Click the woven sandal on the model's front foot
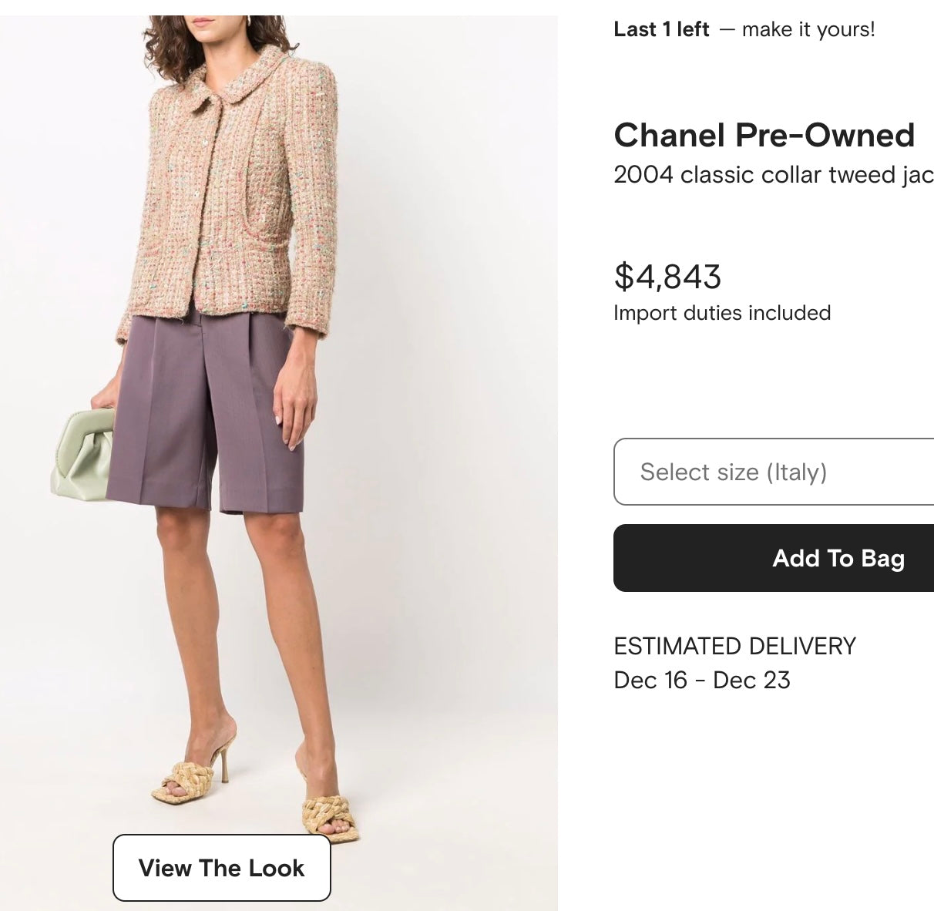This screenshot has width=934, height=911. [330, 817]
